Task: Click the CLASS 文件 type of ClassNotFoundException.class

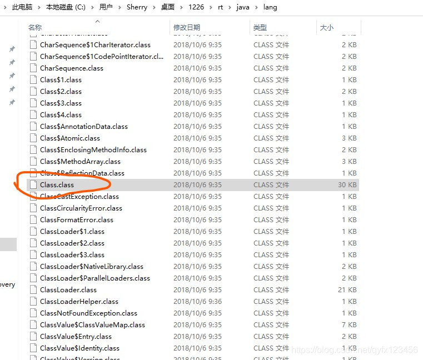Action: 271,313
